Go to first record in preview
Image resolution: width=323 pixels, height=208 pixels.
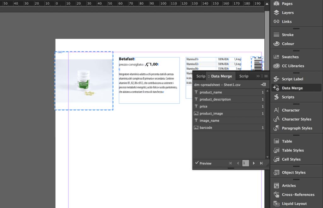(x=230, y=163)
